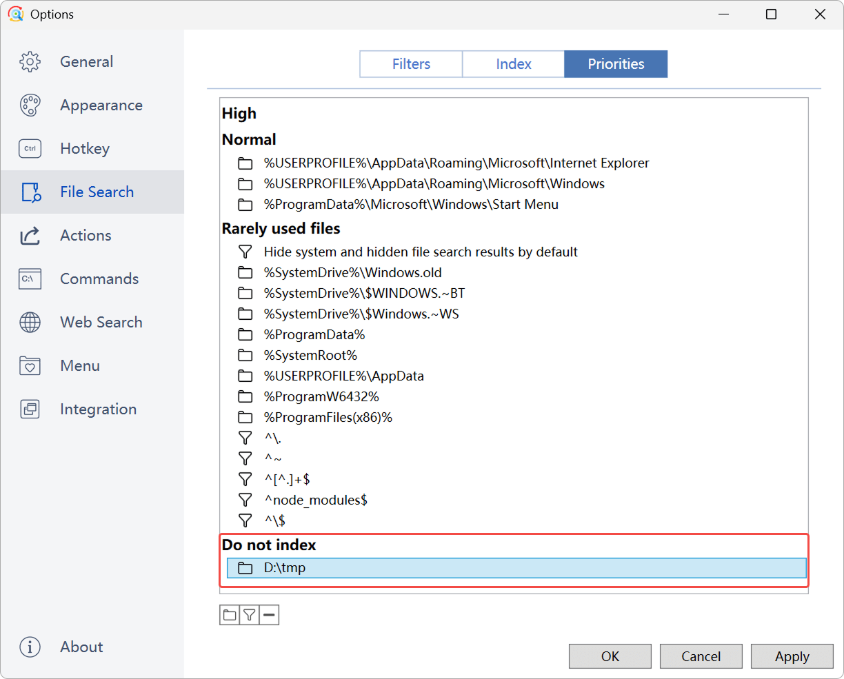
Task: Select the %ProgramFiles(x86)% entry
Action: click(328, 418)
